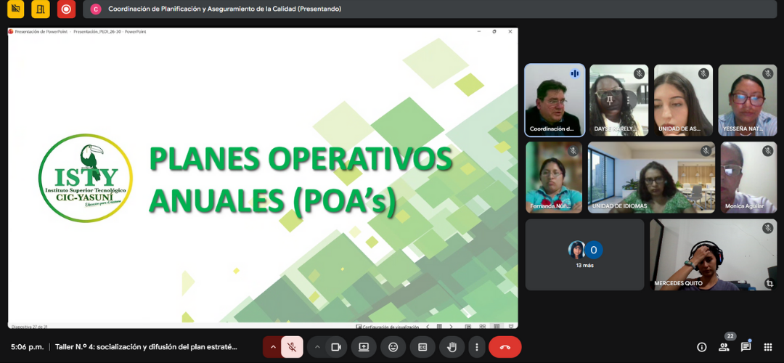Expand the video settings arrow beside camera
This screenshot has height=363, width=784.
coord(317,347)
